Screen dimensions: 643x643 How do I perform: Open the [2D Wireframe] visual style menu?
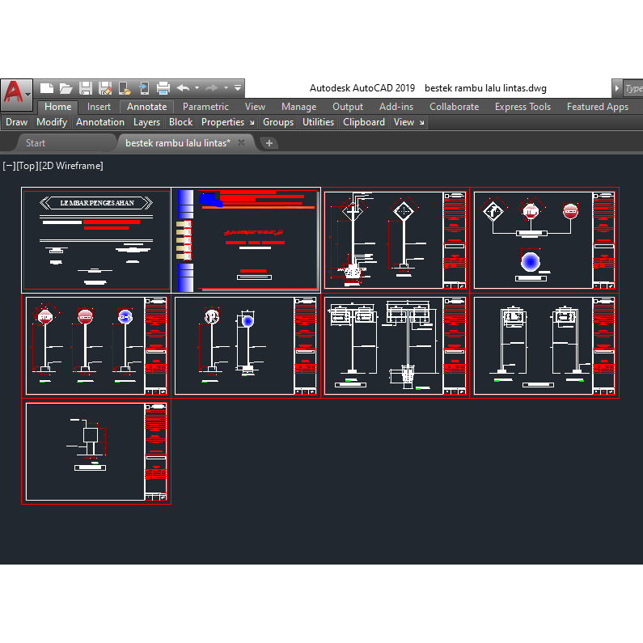click(x=71, y=166)
